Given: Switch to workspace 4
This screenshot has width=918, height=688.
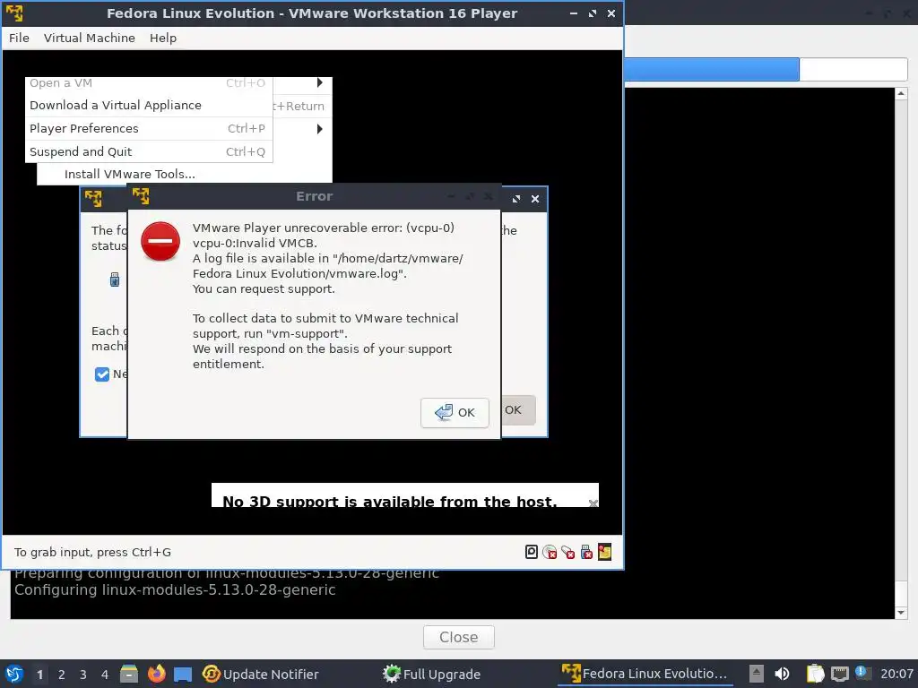Looking at the screenshot, I should [x=105, y=675].
